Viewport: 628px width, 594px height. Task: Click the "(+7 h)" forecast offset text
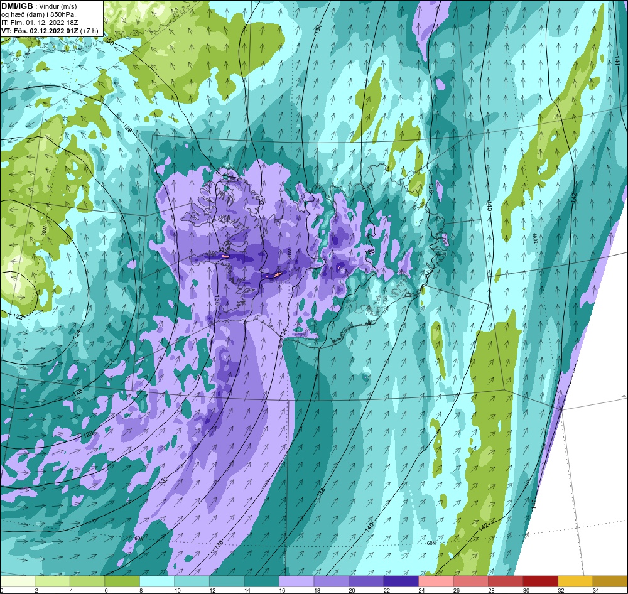click(89, 31)
